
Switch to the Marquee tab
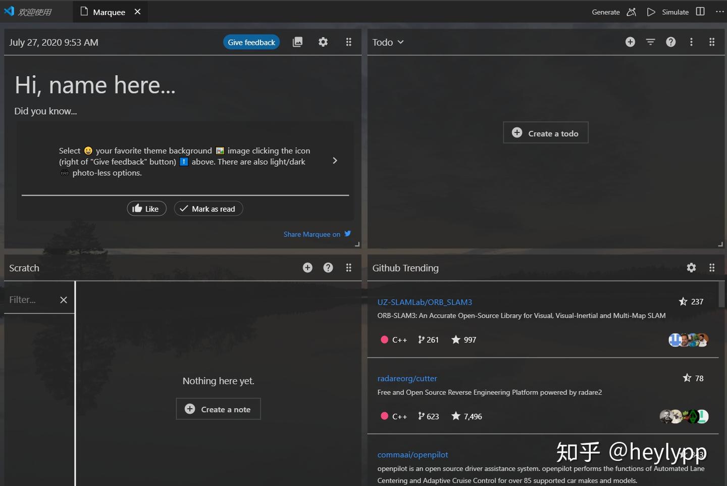[x=108, y=12]
